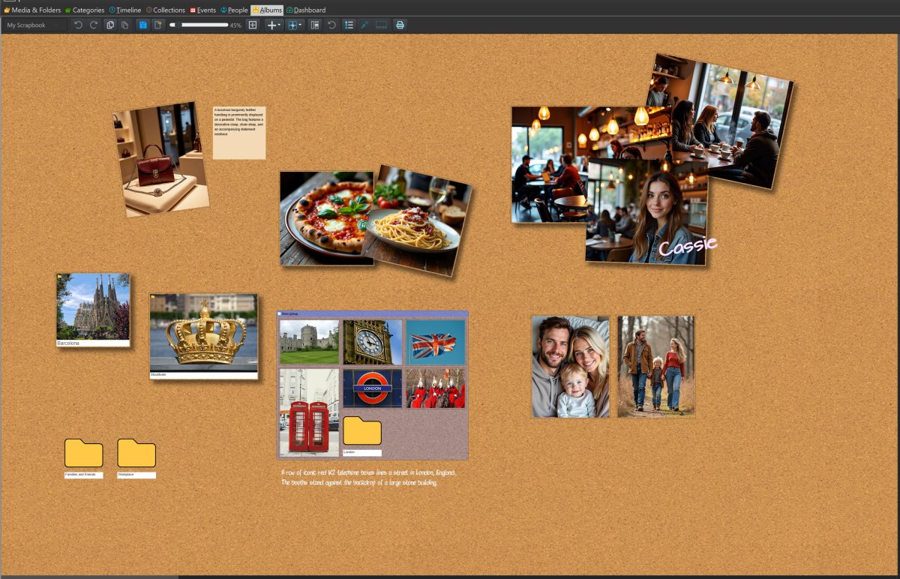This screenshot has width=900, height=579.
Task: Open the Media & Folders tab
Action: (x=31, y=10)
